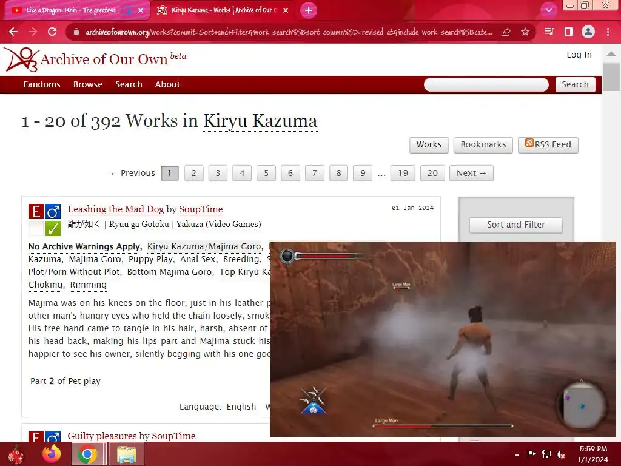Open the Kiryu Kazuma/Majima Goro relationship tag
Image resolution: width=621 pixels, height=466 pixels.
pos(204,246)
